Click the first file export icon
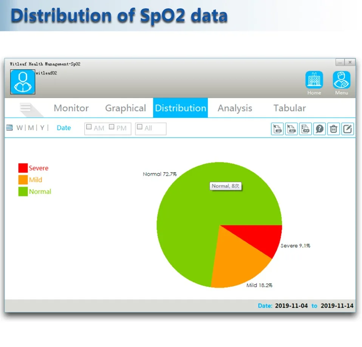The height and width of the screenshot is (347, 362). tap(277, 129)
